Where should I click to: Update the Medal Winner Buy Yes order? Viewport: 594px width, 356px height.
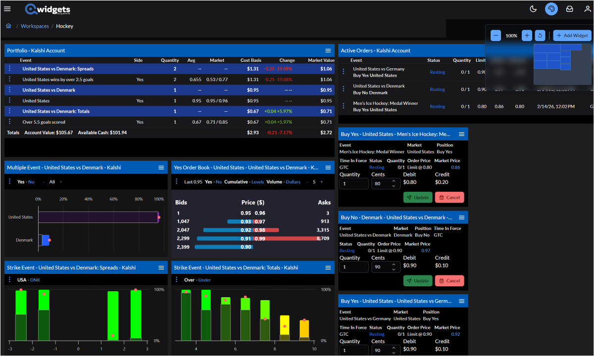click(418, 197)
